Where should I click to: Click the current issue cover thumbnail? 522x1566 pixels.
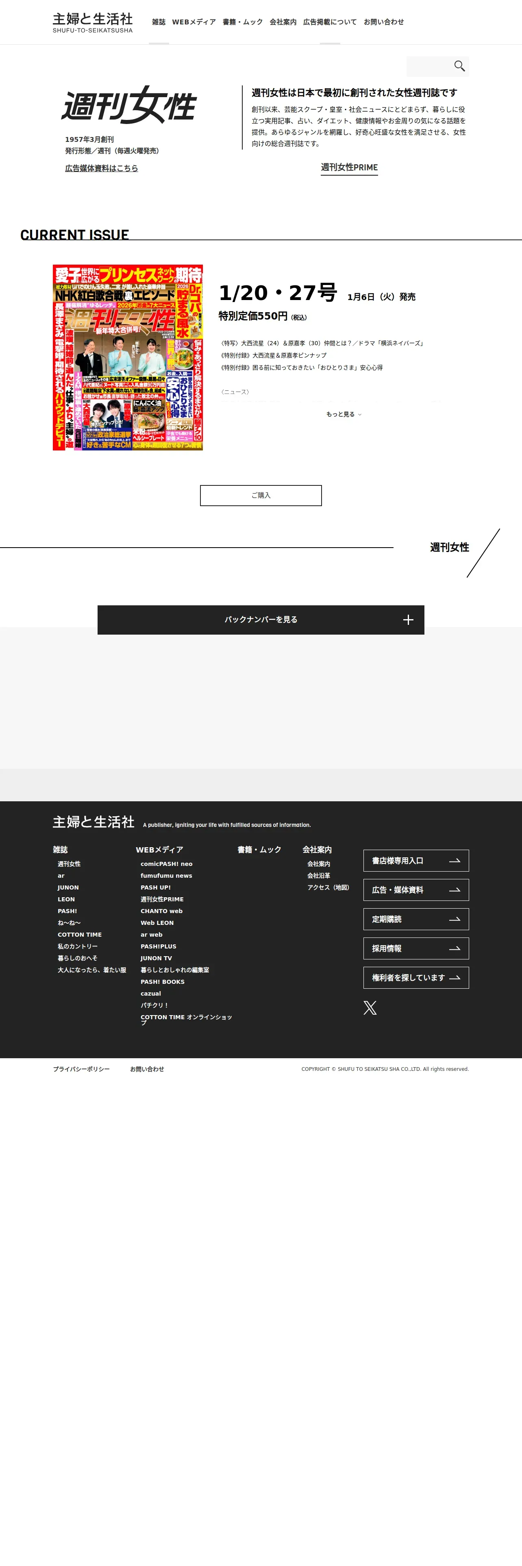(128, 357)
